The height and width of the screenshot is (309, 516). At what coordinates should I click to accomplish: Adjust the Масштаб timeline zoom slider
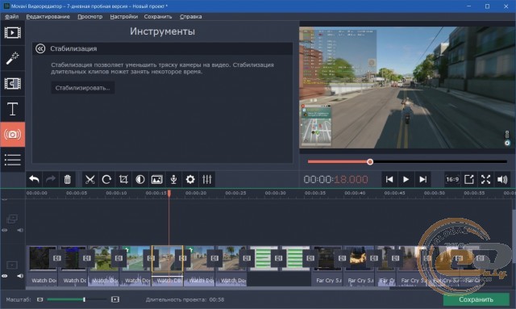pos(77,299)
